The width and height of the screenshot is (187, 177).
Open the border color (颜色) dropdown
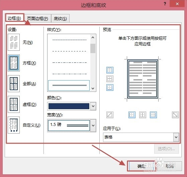(93, 106)
